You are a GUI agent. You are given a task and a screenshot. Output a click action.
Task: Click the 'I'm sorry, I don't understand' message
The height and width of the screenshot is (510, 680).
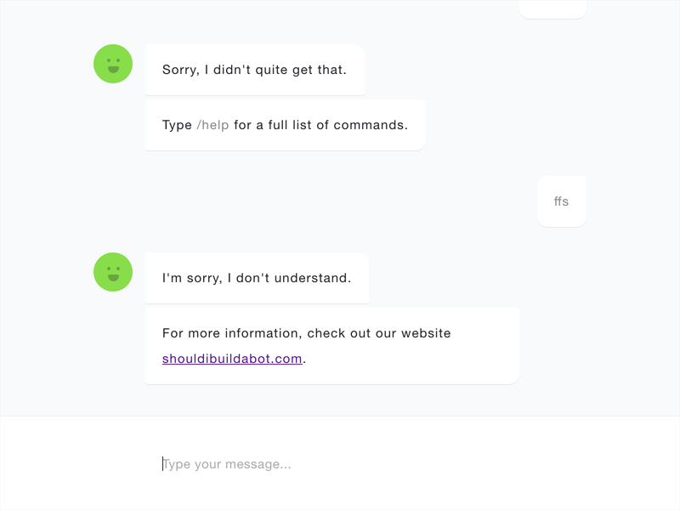(257, 278)
